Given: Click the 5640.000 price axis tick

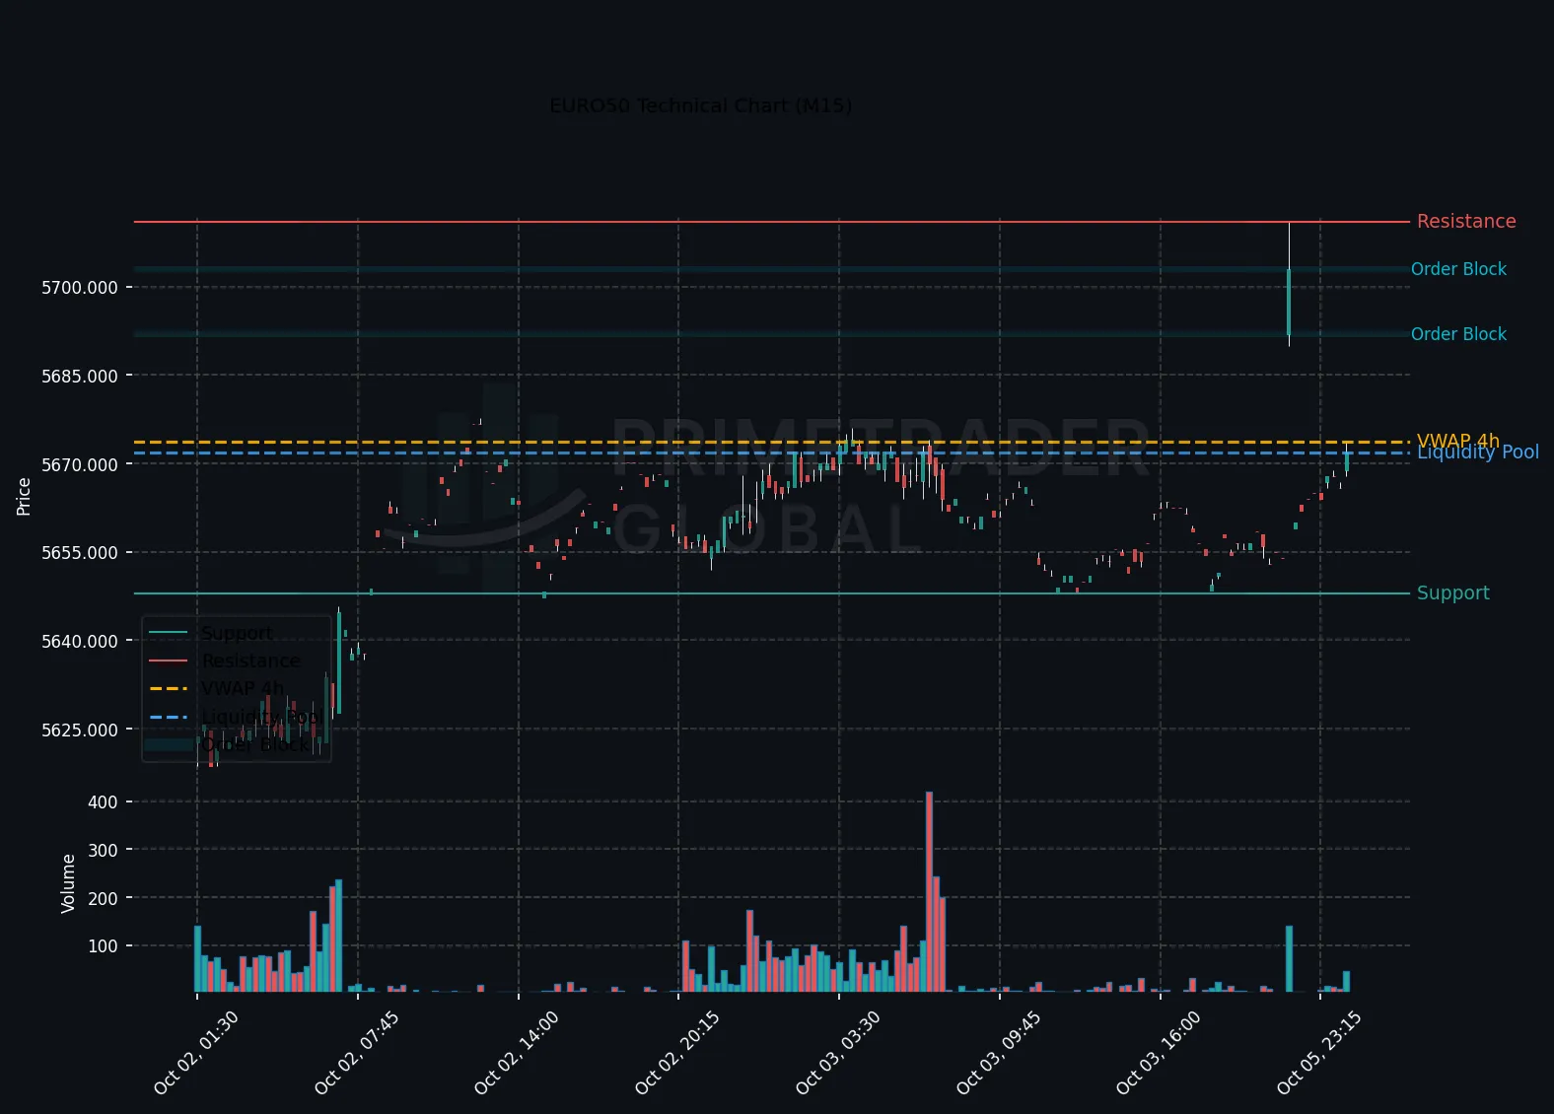Looking at the screenshot, I should tap(79, 641).
